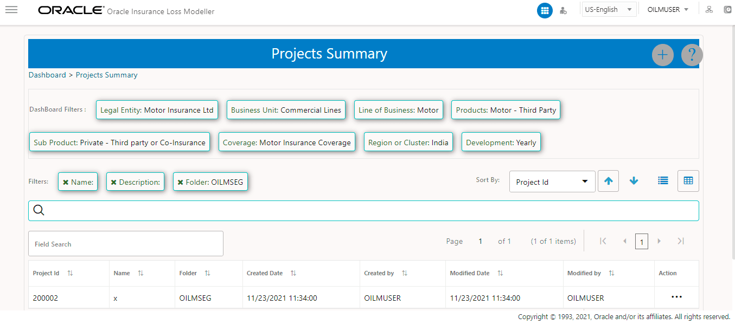Click the Field Search input box
This screenshot has width=735, height=324.
(126, 244)
